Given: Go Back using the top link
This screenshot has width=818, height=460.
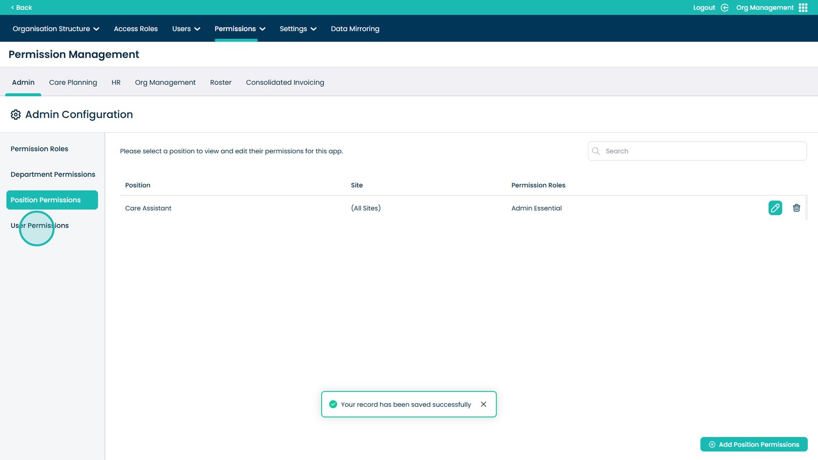Looking at the screenshot, I should [21, 8].
